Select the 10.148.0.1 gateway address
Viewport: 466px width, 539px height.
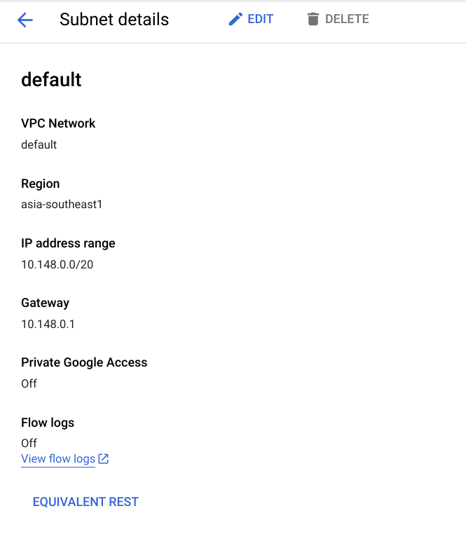(x=48, y=325)
